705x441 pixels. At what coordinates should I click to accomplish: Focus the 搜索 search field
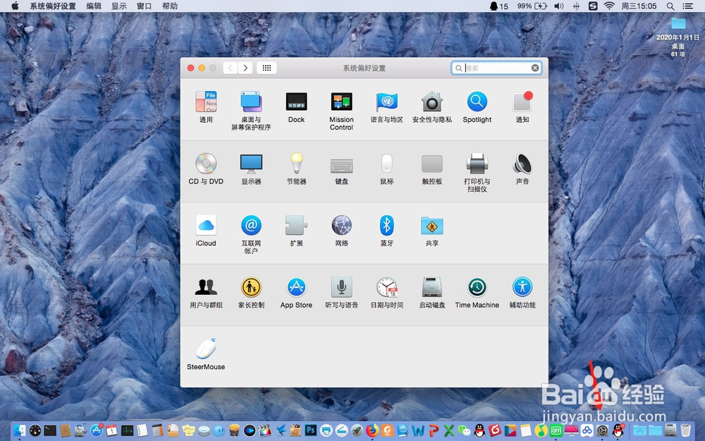coord(496,68)
